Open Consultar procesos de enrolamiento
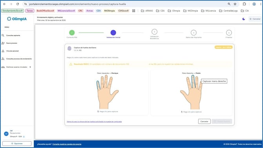 [19, 59]
